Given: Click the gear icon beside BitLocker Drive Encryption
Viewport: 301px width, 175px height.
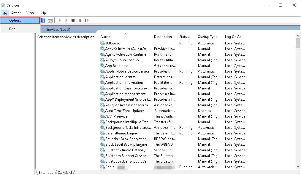Looking at the screenshot, I should pos(102,139).
